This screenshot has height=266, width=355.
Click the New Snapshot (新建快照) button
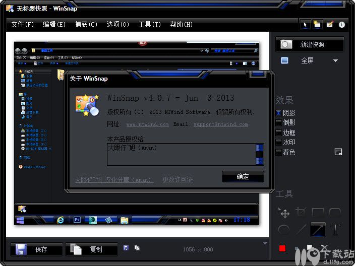point(310,44)
